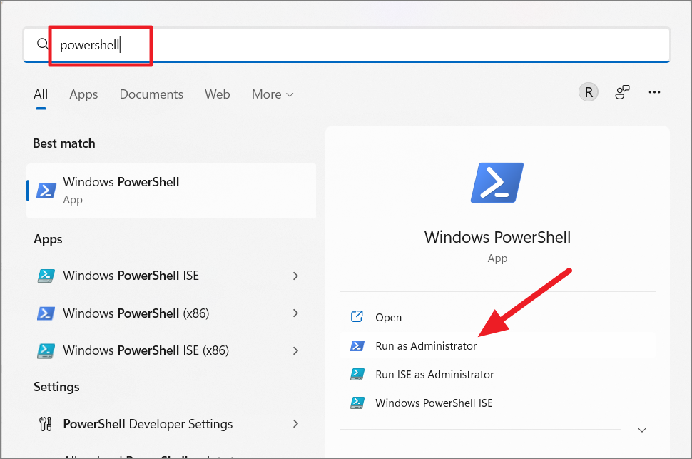Click the feedback people icon
Viewport: 692px width, 459px height.
[622, 92]
